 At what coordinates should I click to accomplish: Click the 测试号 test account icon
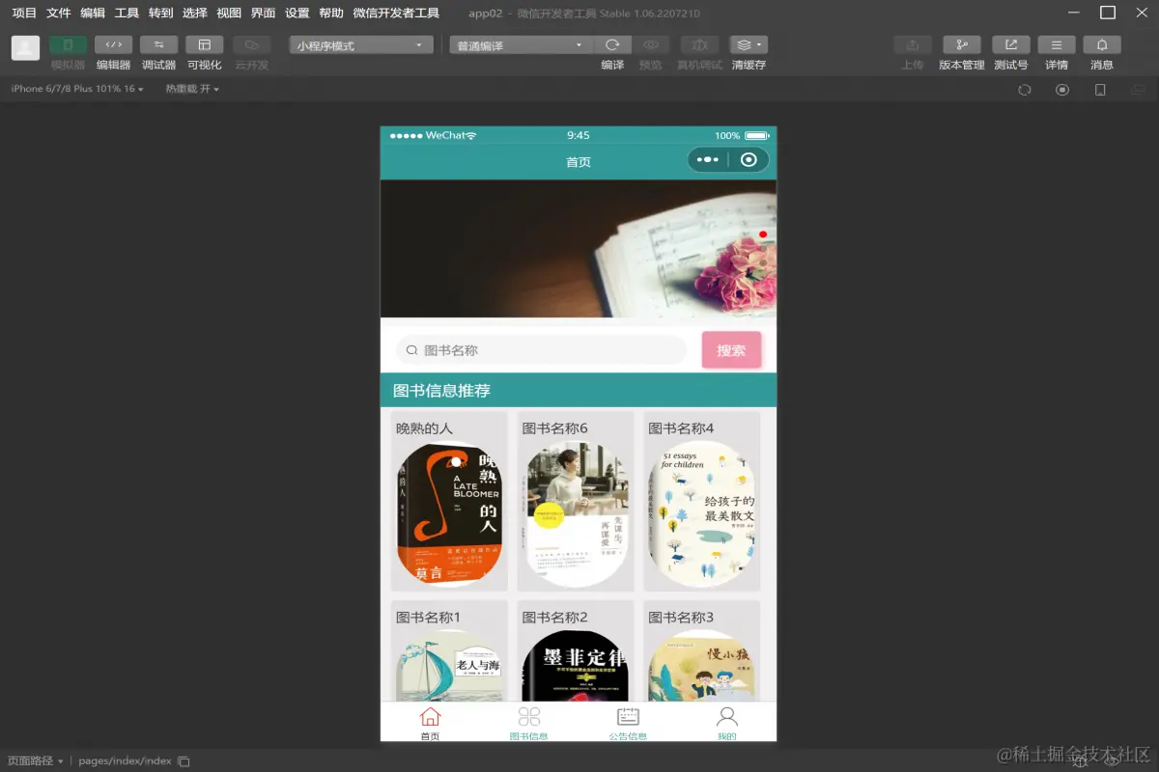1010,45
